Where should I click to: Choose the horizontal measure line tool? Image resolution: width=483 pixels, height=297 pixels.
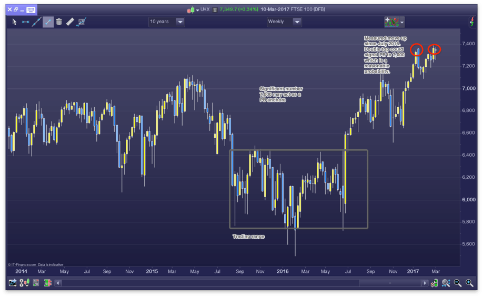tap(25, 22)
